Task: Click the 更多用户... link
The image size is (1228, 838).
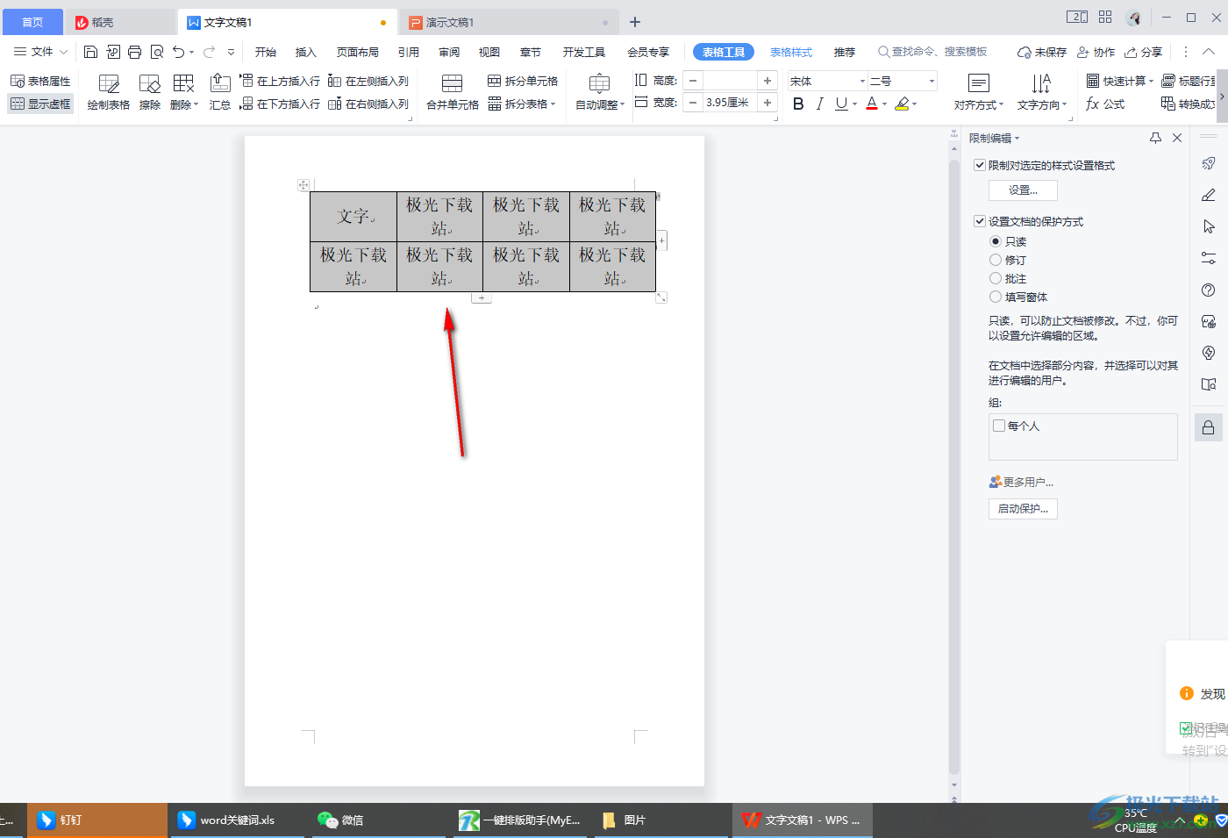Action: point(1022,482)
